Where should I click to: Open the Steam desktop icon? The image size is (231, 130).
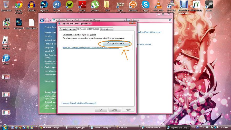point(209,5)
